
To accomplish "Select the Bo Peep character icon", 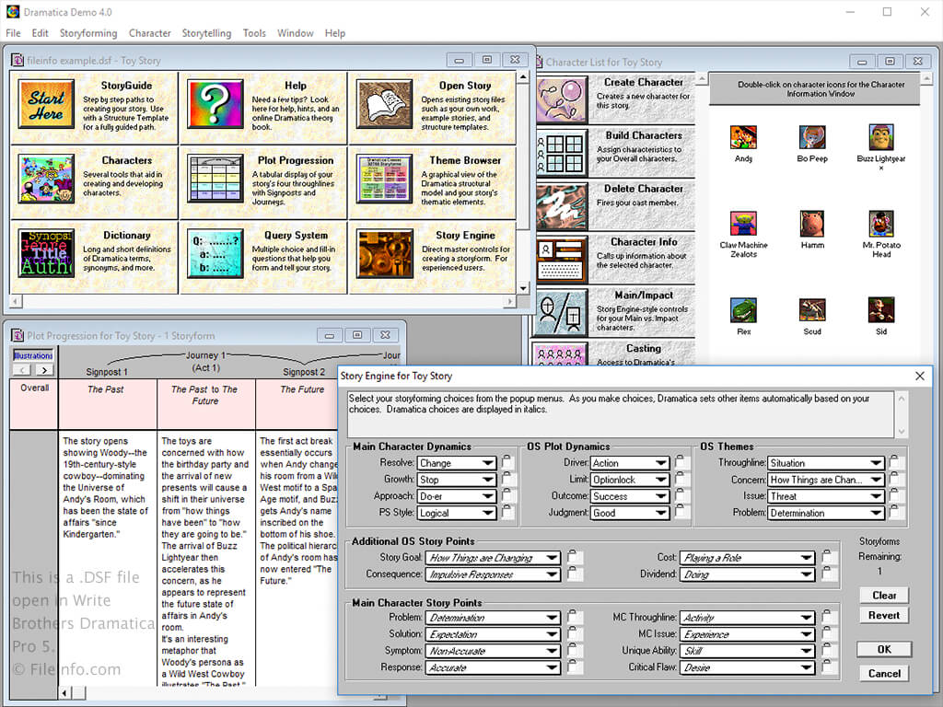I will [812, 138].
